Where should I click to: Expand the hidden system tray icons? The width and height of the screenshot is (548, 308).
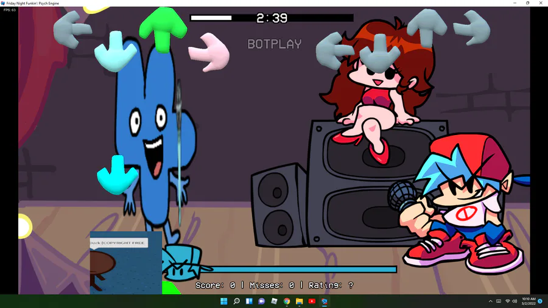490,301
